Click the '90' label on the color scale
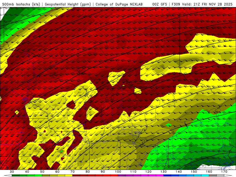236x177 pixels. tap(103, 172)
